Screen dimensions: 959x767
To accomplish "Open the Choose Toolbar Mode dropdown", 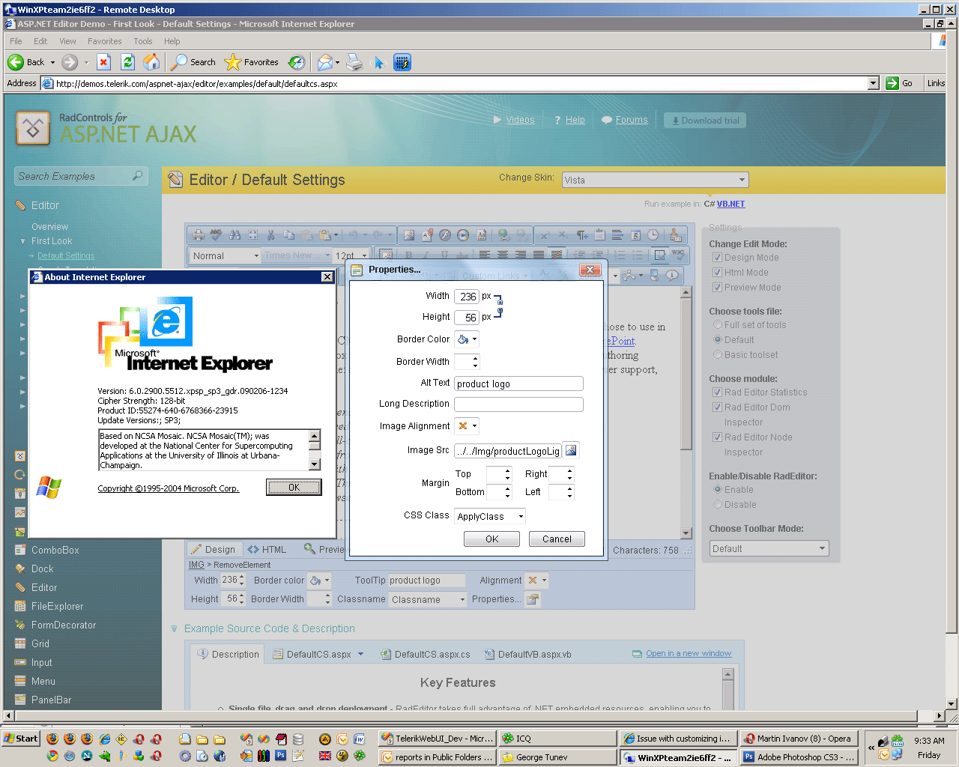I will pyautogui.click(x=769, y=549).
